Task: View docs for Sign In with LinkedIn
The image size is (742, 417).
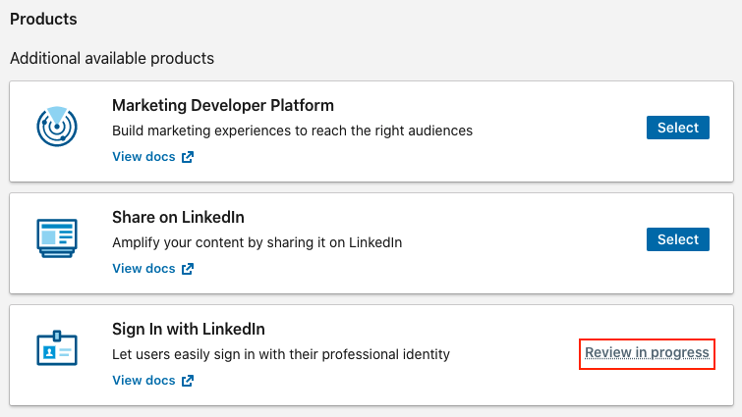Action: pyautogui.click(x=143, y=381)
